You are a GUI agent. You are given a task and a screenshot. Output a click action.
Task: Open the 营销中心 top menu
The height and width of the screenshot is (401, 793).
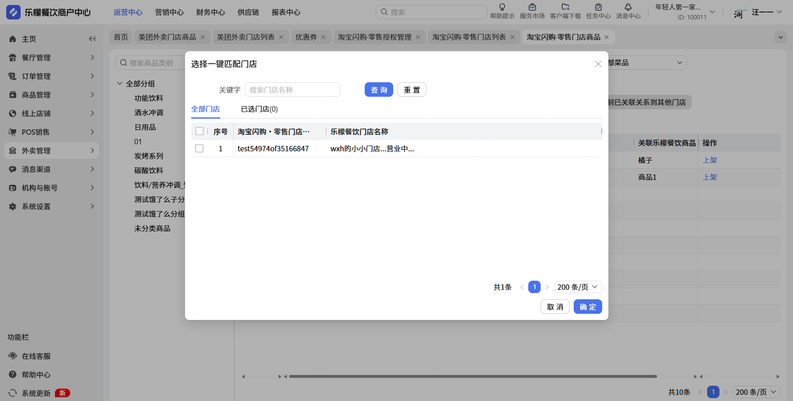click(169, 12)
